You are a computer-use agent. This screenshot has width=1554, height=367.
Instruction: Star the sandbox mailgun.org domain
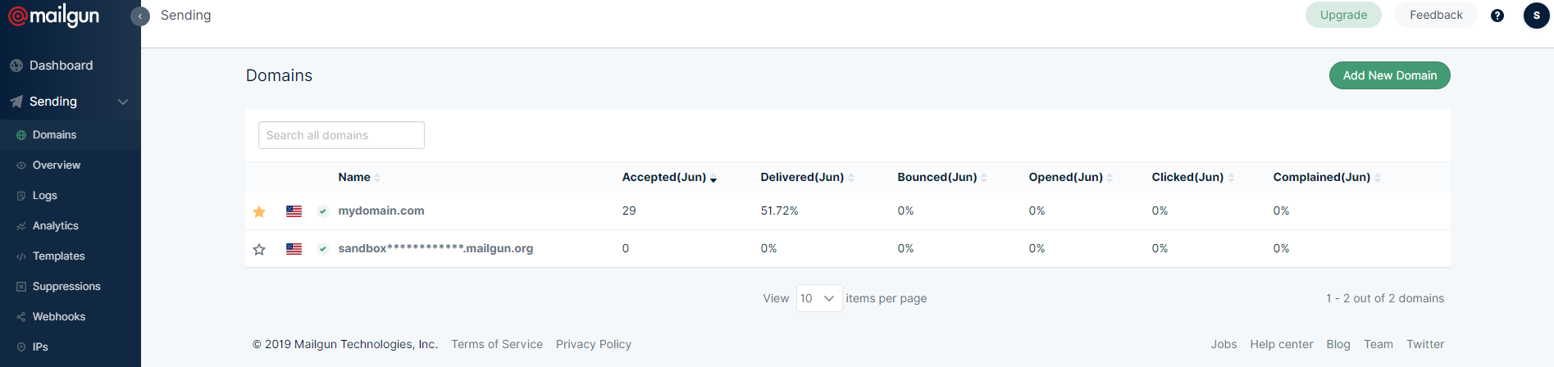(x=259, y=249)
